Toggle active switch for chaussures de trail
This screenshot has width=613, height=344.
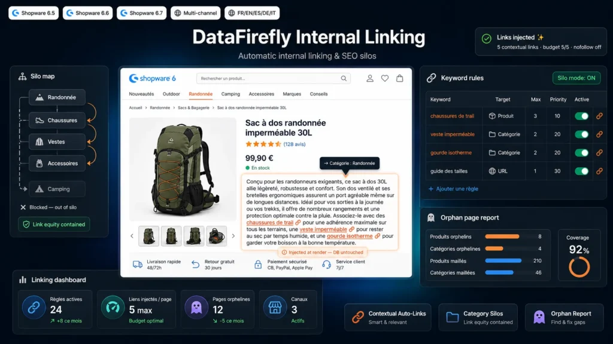[x=581, y=116]
